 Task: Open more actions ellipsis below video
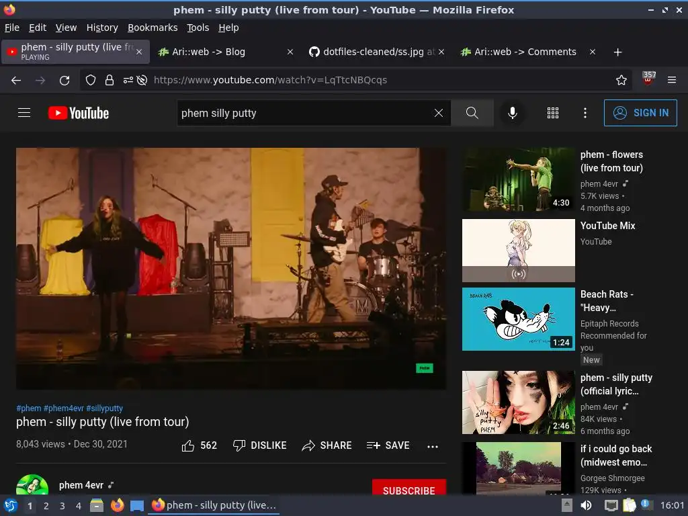click(x=433, y=446)
